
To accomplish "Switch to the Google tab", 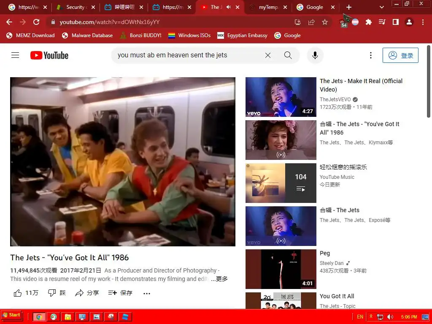I will pos(315,7).
